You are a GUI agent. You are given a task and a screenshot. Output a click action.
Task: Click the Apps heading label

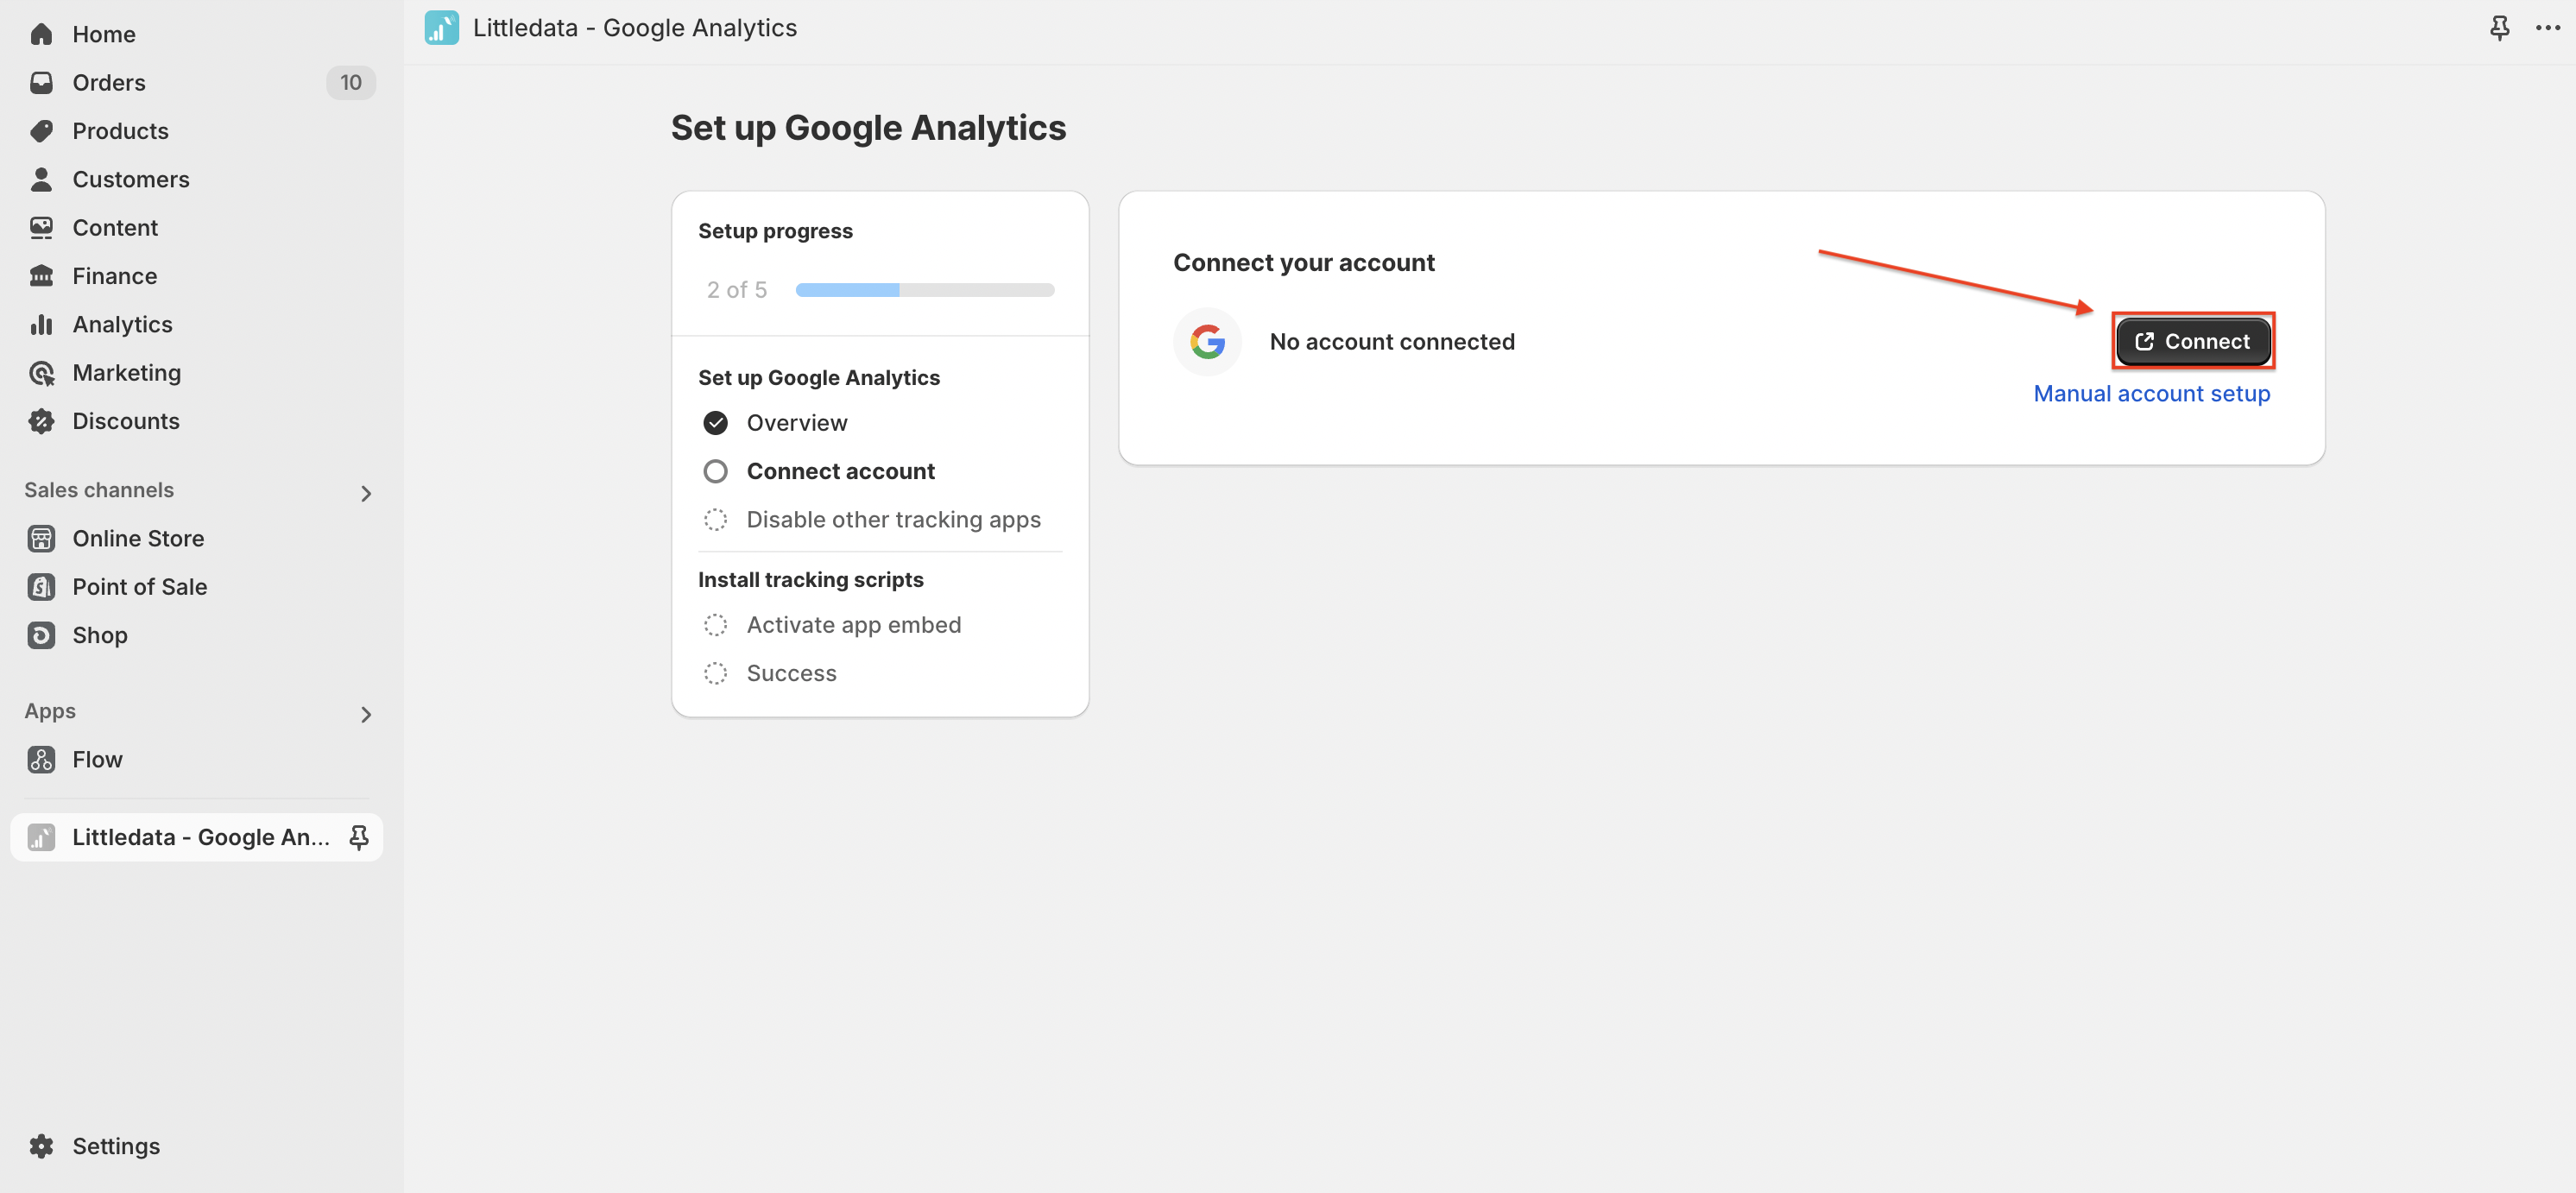point(50,711)
